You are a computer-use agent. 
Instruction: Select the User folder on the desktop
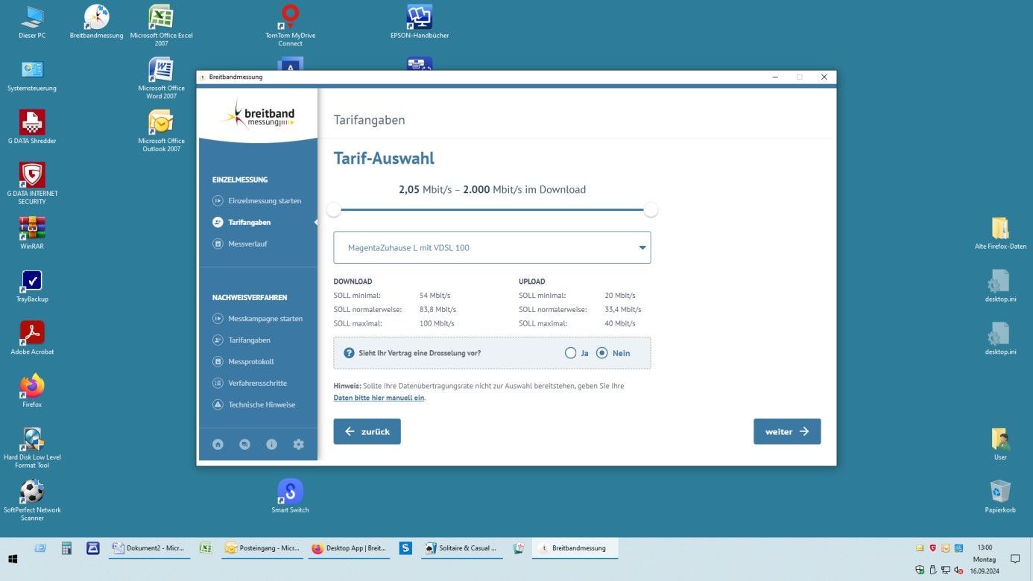click(1000, 444)
